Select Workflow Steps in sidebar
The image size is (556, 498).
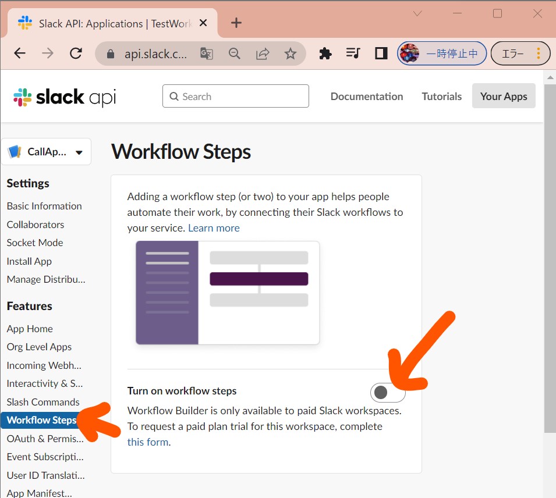(x=41, y=420)
